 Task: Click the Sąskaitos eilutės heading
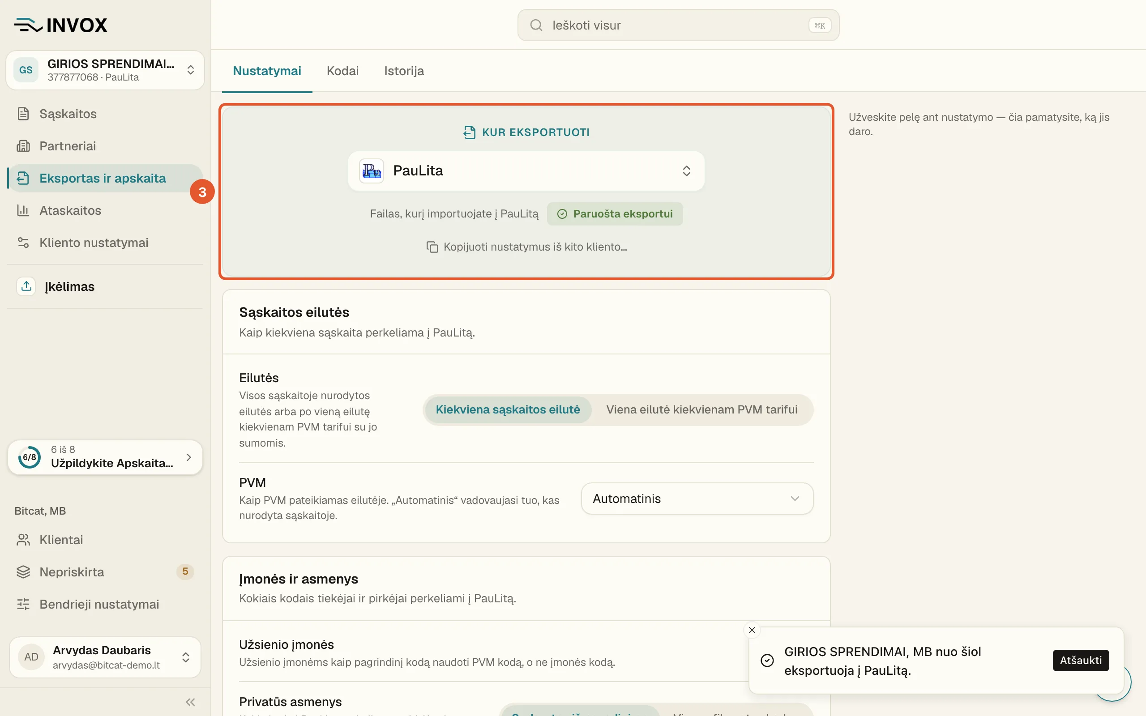point(294,312)
